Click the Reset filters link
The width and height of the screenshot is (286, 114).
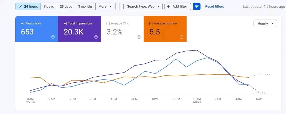point(215,7)
